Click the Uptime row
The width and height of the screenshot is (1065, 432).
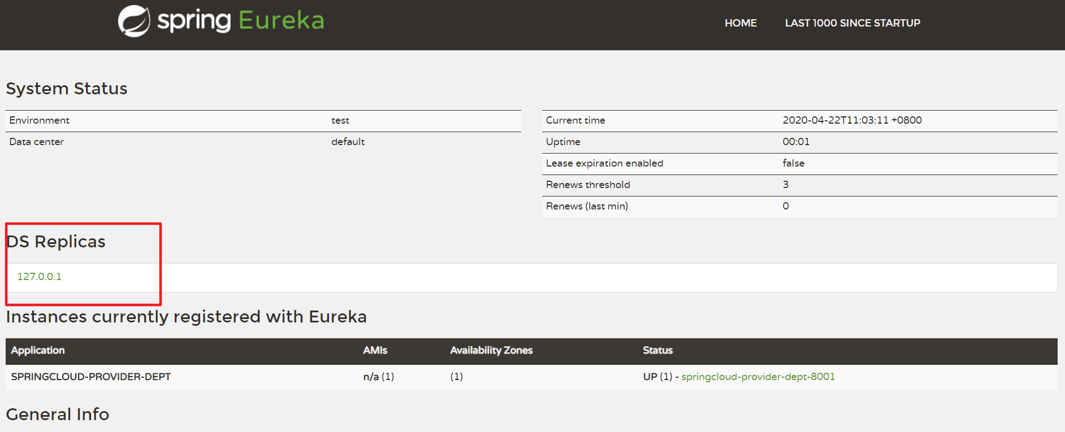[x=799, y=142]
